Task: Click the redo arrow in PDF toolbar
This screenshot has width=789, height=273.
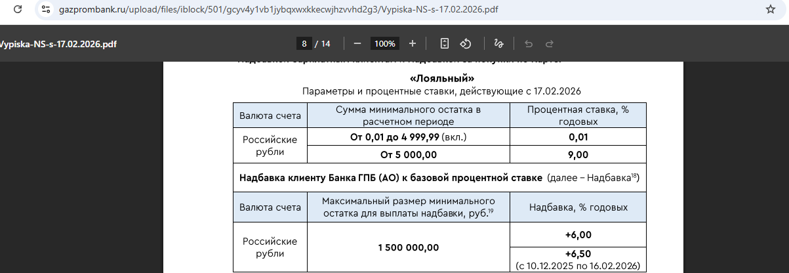Action: (550, 44)
